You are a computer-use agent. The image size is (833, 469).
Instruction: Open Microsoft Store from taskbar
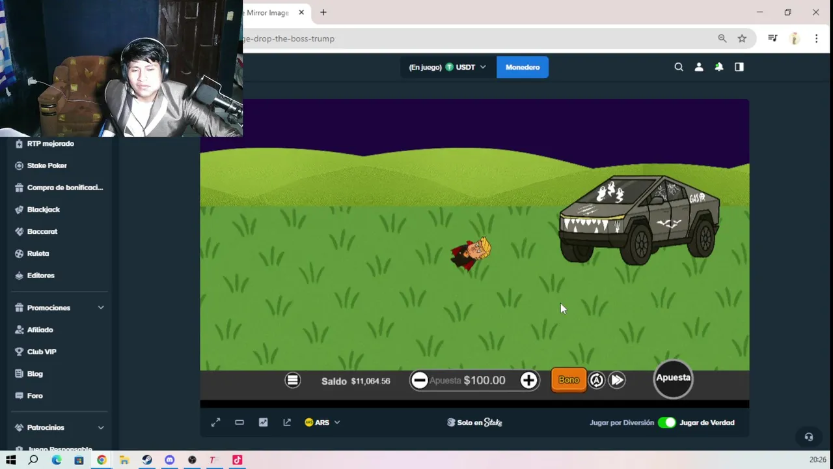tap(79, 460)
